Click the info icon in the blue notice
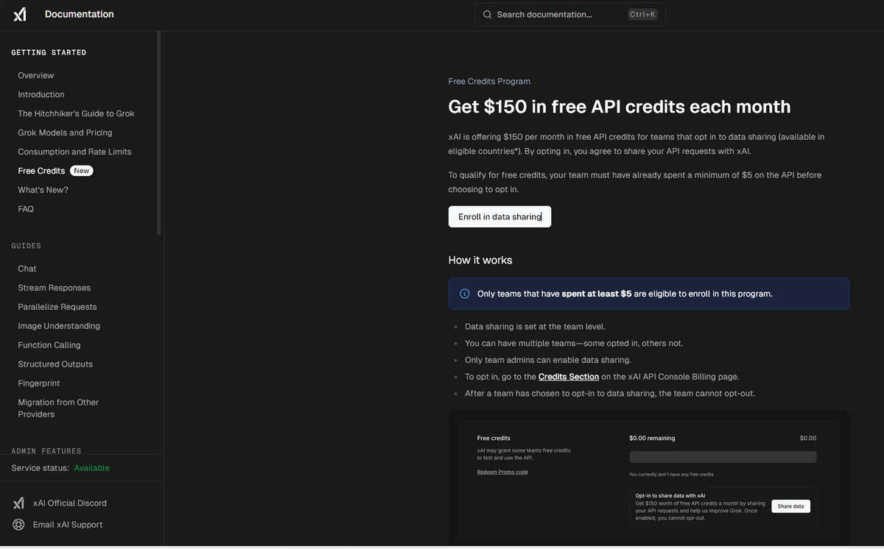 [x=465, y=294]
